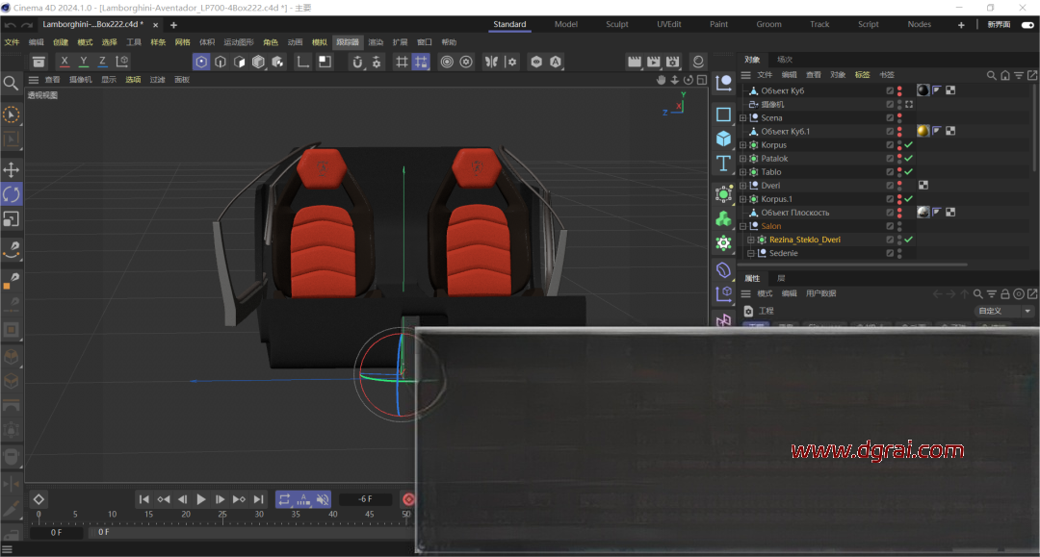
Task: Toggle layer checkbox of Tablo object
Action: tap(890, 172)
